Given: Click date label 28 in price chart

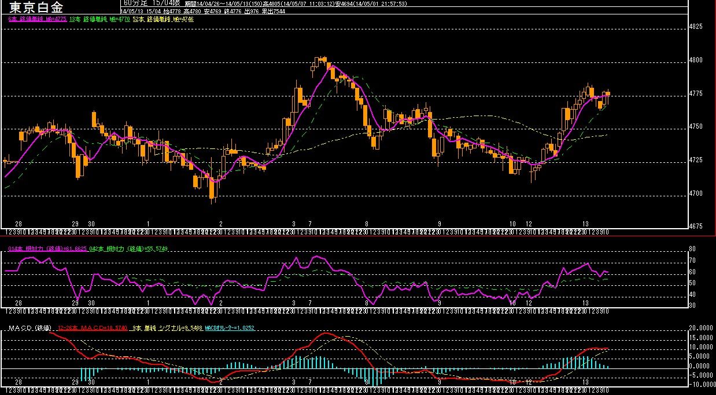Looking at the screenshot, I should coord(19,223).
